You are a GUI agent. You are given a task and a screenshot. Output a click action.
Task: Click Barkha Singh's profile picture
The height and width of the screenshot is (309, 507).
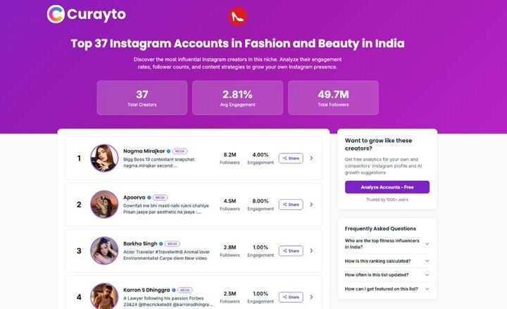click(x=104, y=251)
